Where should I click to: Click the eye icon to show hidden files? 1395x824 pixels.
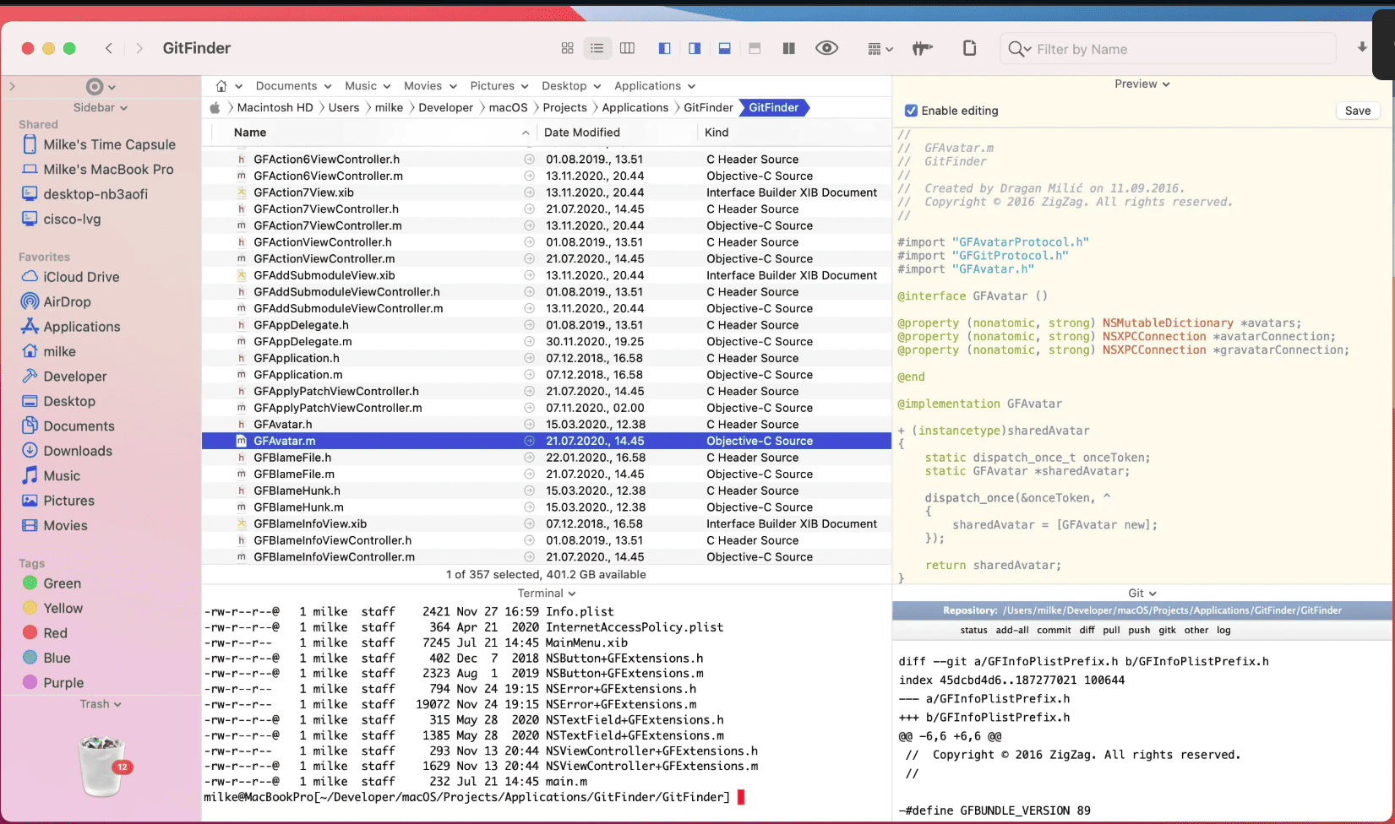tap(826, 48)
